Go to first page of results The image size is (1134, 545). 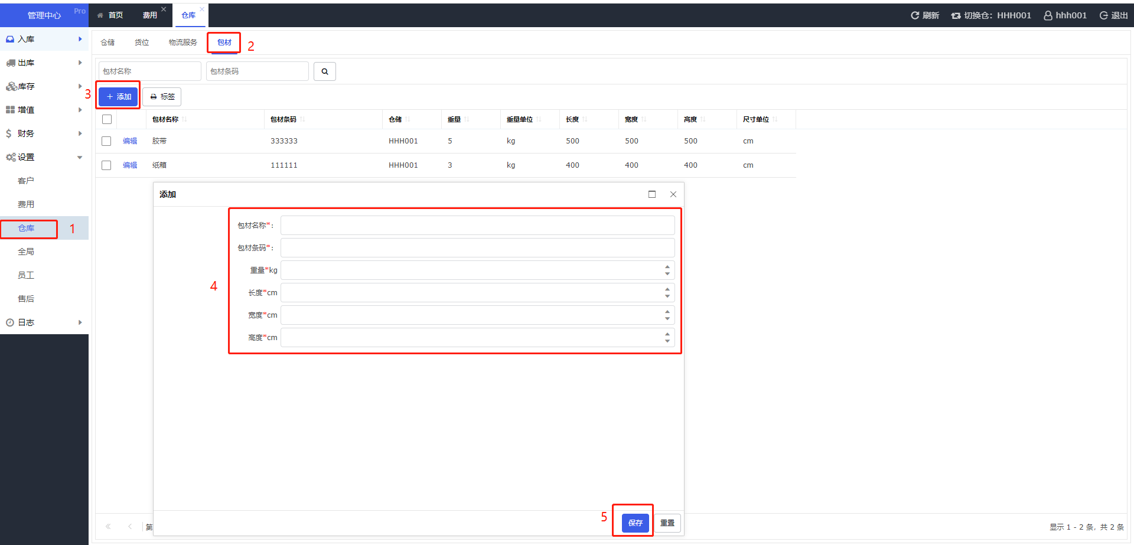coord(108,527)
